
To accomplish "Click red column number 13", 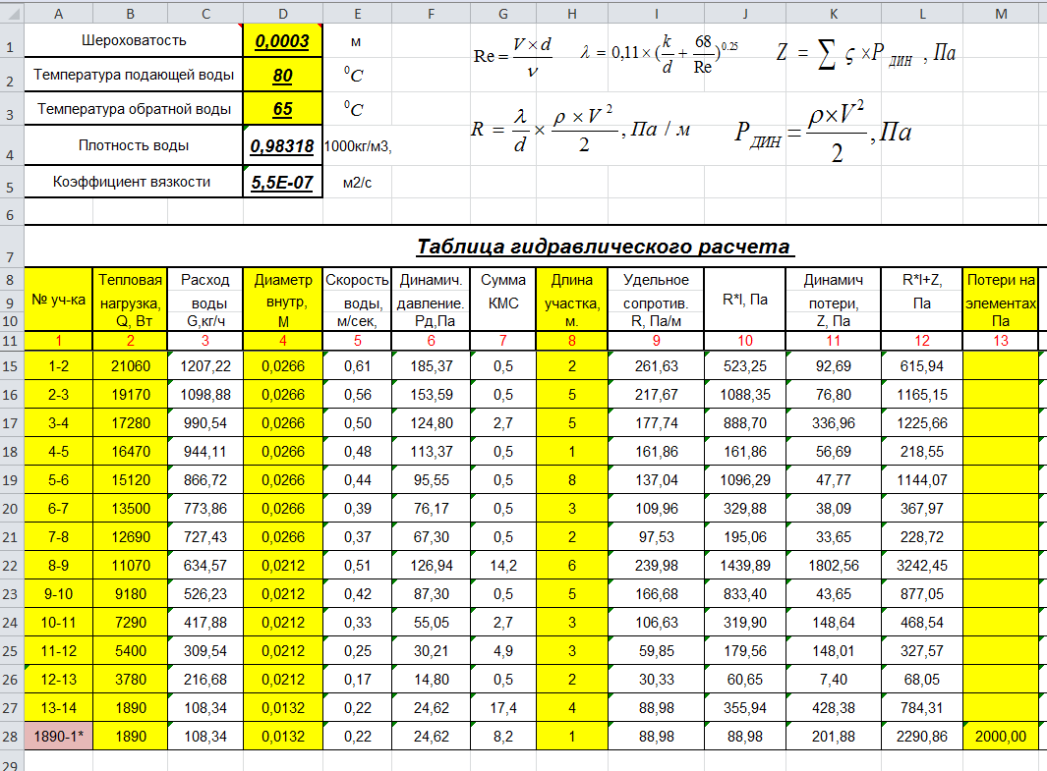I will tap(1000, 341).
